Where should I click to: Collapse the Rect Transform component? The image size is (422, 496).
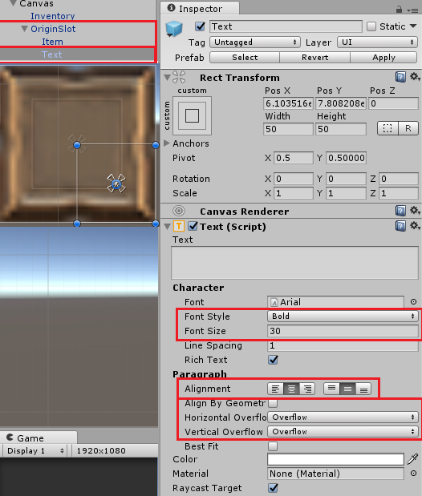tap(167, 77)
